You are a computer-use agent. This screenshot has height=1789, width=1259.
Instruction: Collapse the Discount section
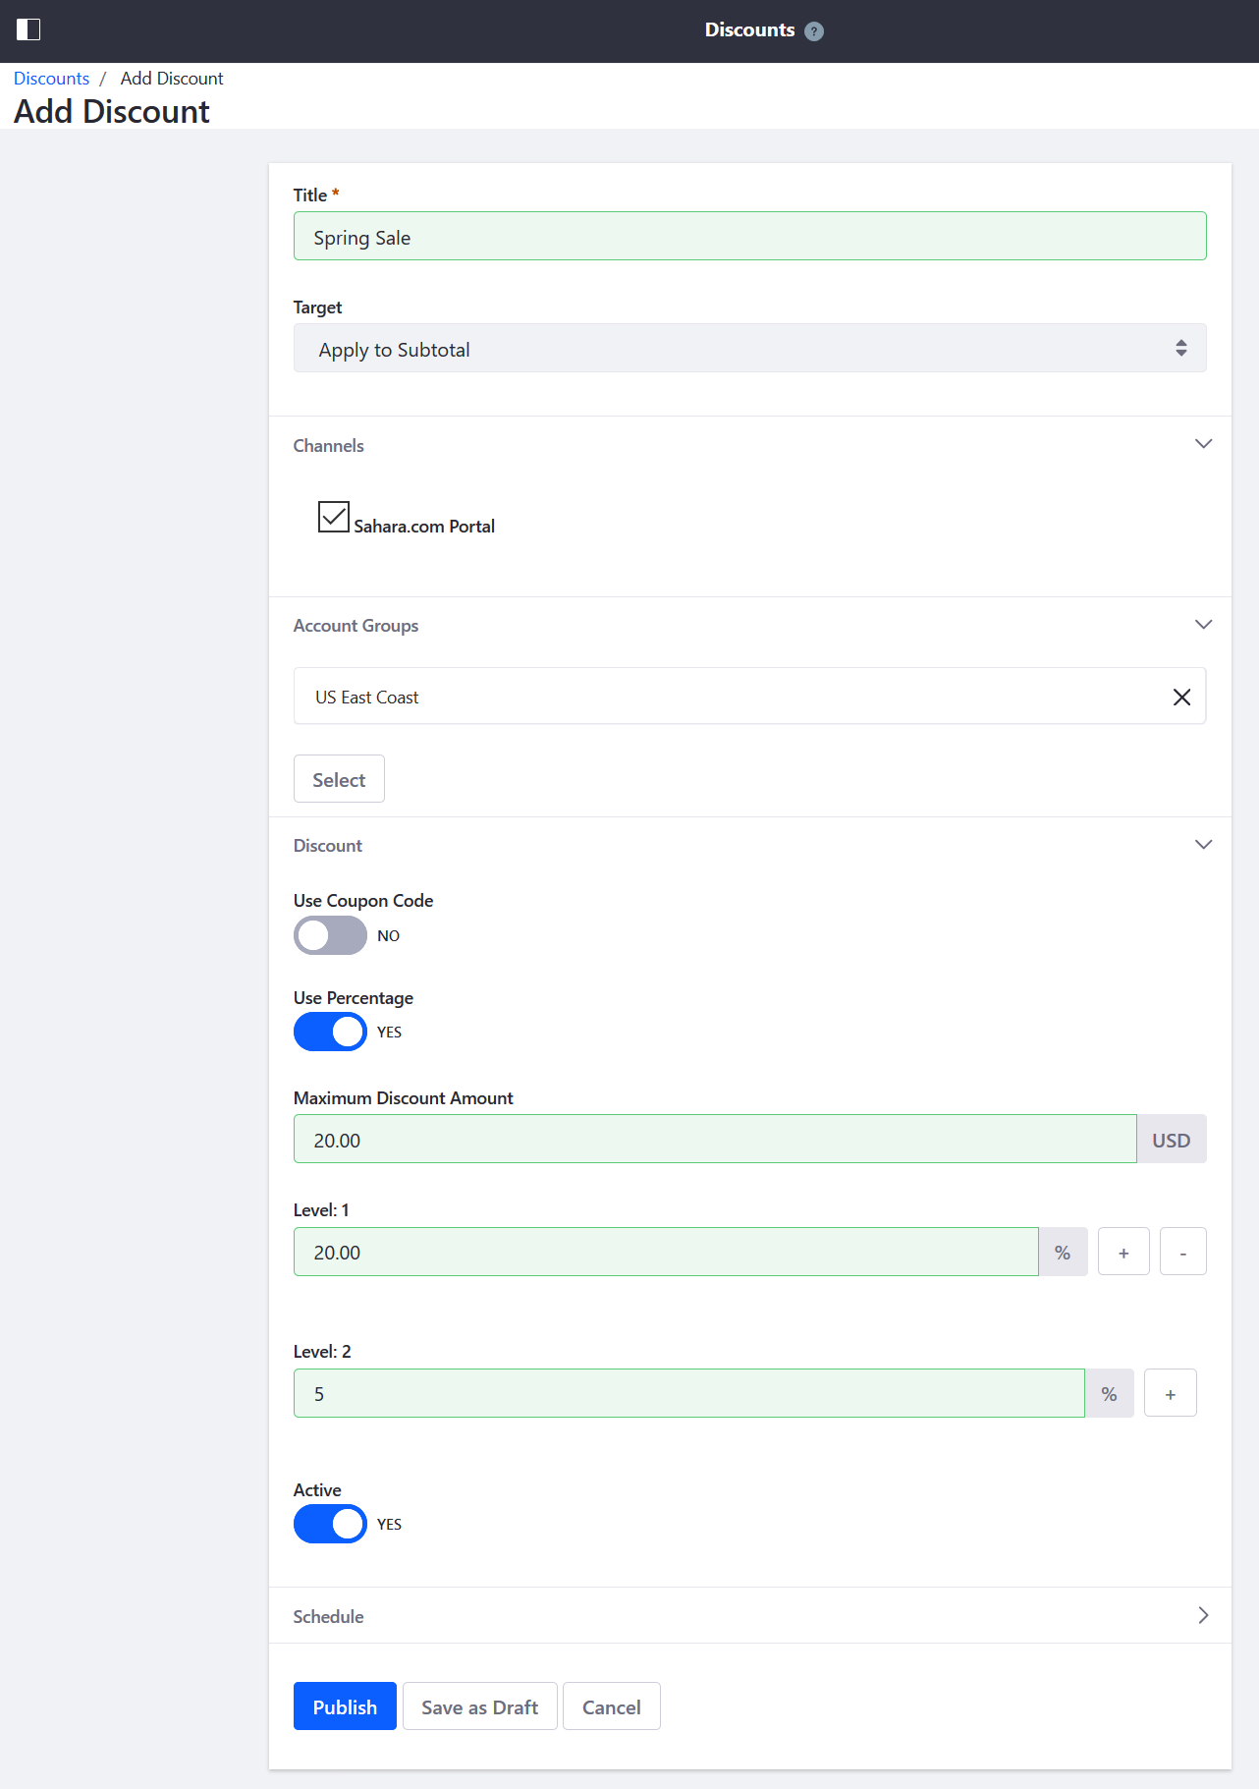pyautogui.click(x=1203, y=845)
